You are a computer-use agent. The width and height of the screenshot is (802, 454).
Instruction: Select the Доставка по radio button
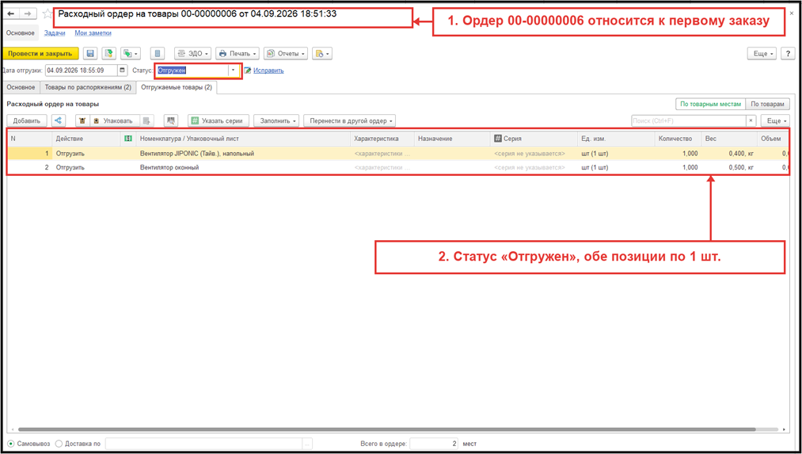(x=59, y=444)
